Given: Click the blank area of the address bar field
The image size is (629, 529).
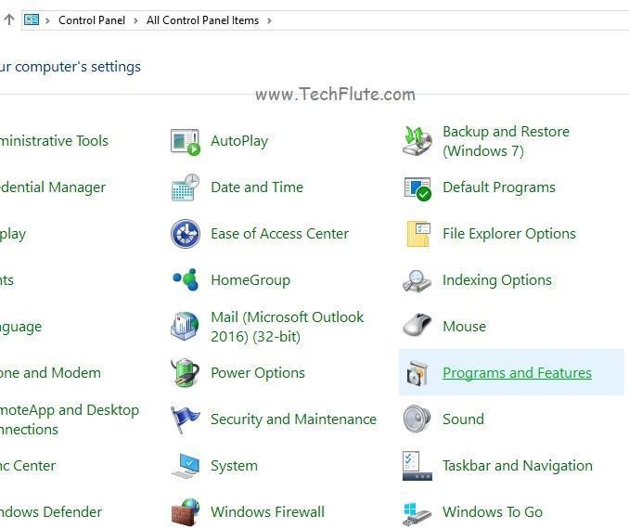Looking at the screenshot, I should coord(449,20).
